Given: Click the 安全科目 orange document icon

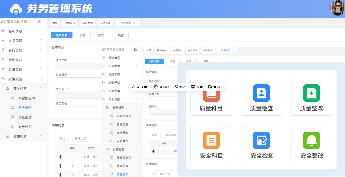Looking at the screenshot, I should coord(211,140).
